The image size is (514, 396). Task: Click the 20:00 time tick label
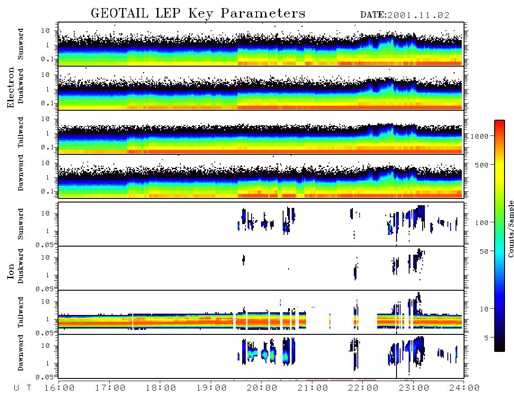pos(262,388)
